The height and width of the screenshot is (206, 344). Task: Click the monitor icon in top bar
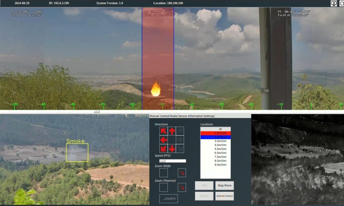(334, 3)
